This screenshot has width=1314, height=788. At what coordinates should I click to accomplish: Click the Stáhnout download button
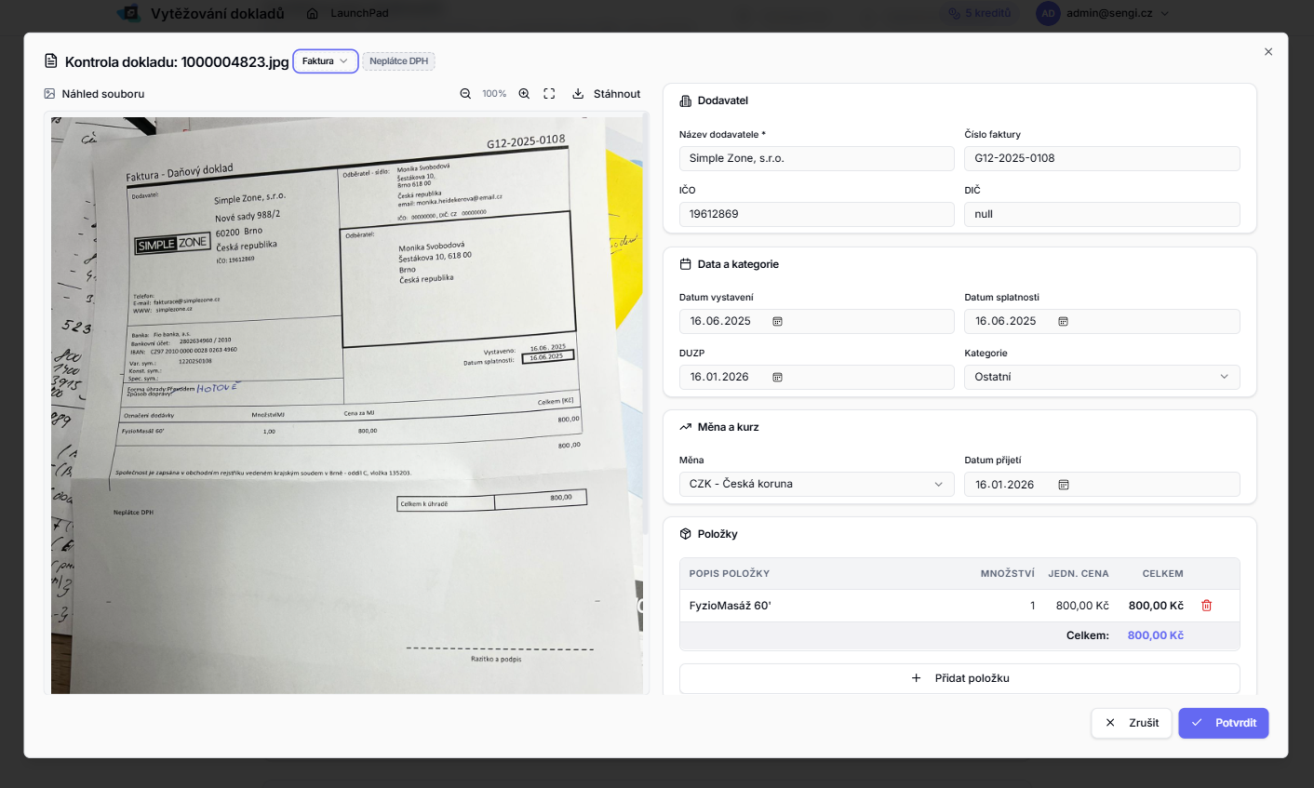click(x=606, y=94)
